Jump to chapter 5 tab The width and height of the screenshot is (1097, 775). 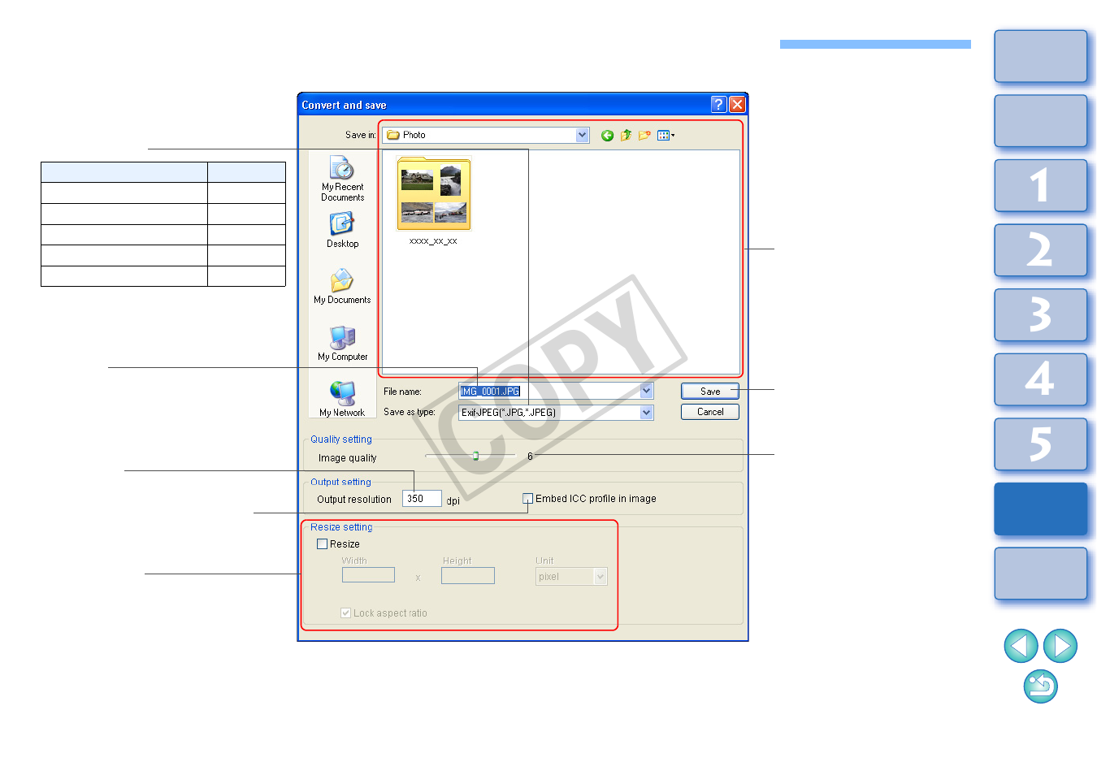(1040, 444)
